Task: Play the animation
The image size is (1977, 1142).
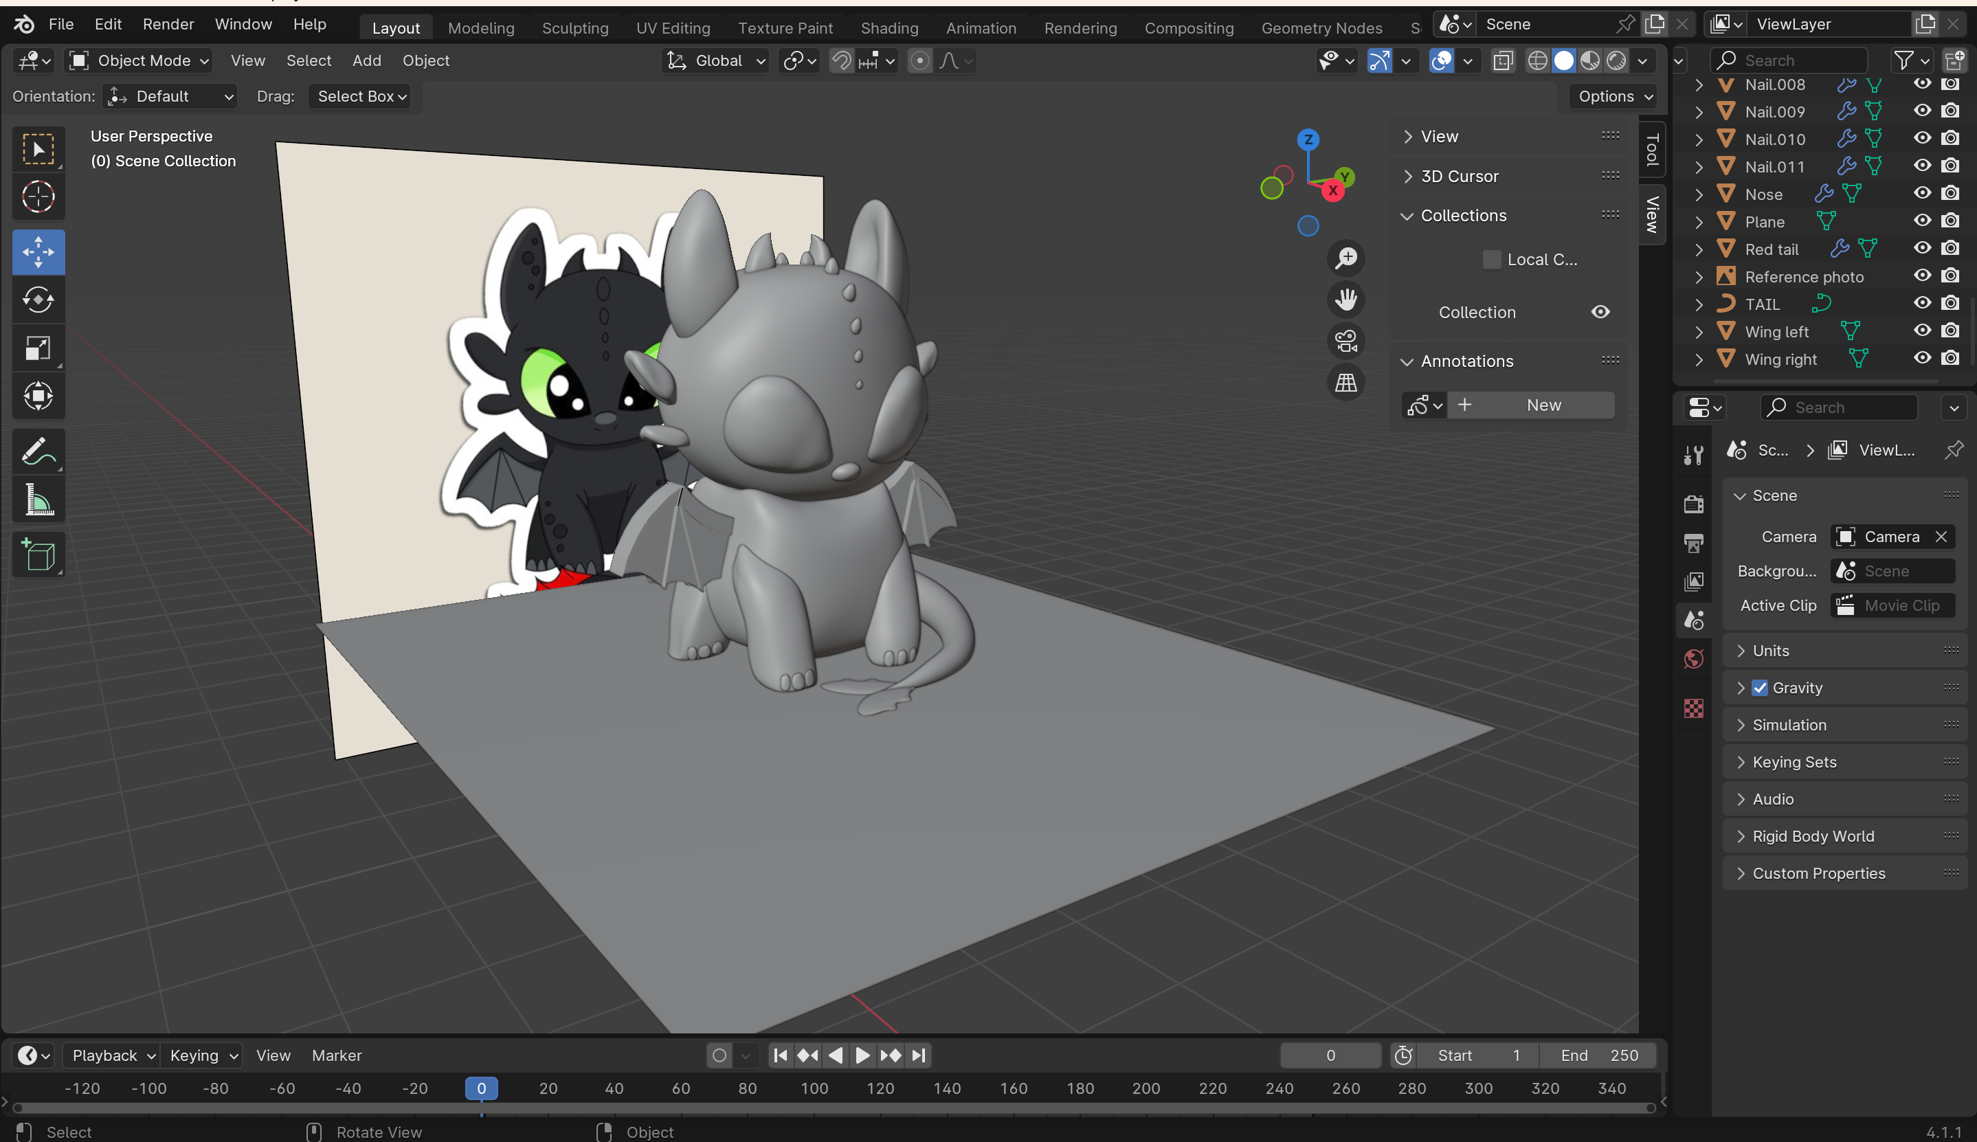Action: pos(862,1055)
